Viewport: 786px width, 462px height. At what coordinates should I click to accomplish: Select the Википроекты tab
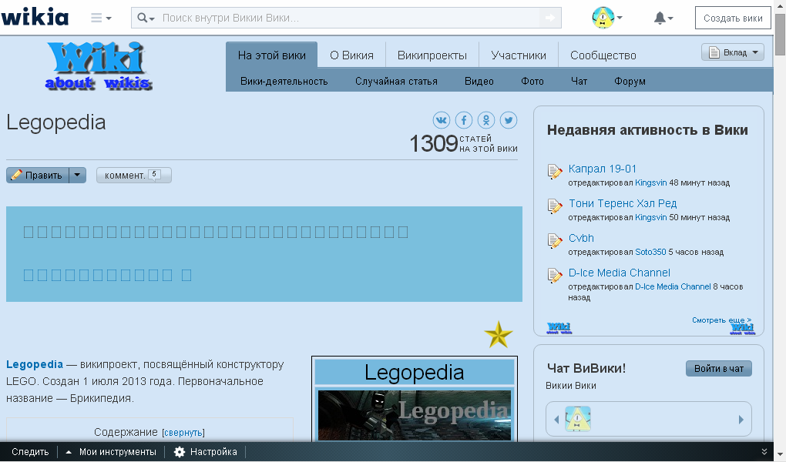(x=432, y=55)
